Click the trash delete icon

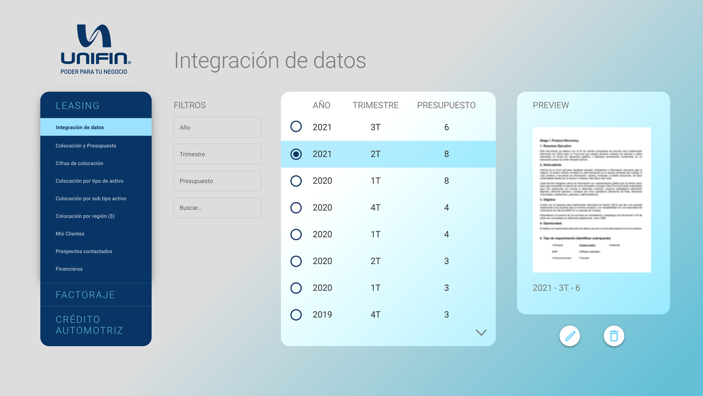click(x=613, y=336)
